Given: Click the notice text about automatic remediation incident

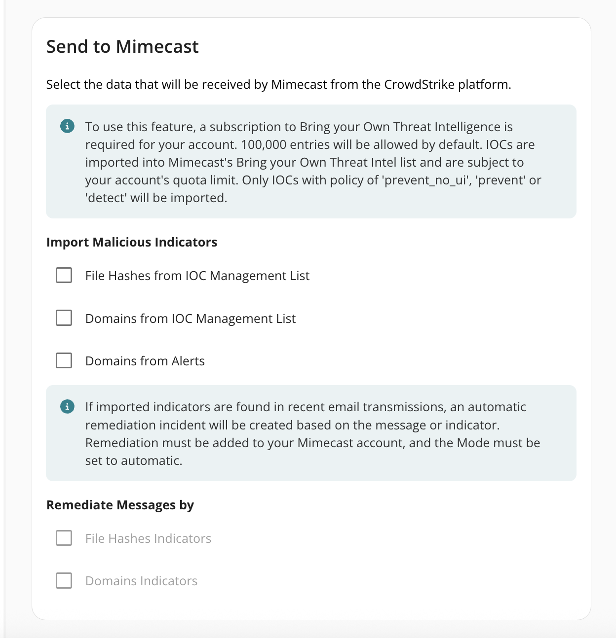Looking at the screenshot, I should click(291, 425).
